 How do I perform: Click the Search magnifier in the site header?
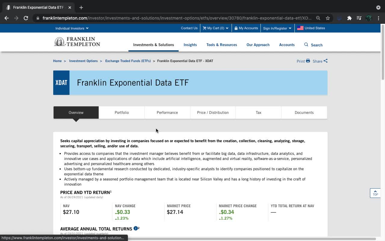click(x=306, y=45)
